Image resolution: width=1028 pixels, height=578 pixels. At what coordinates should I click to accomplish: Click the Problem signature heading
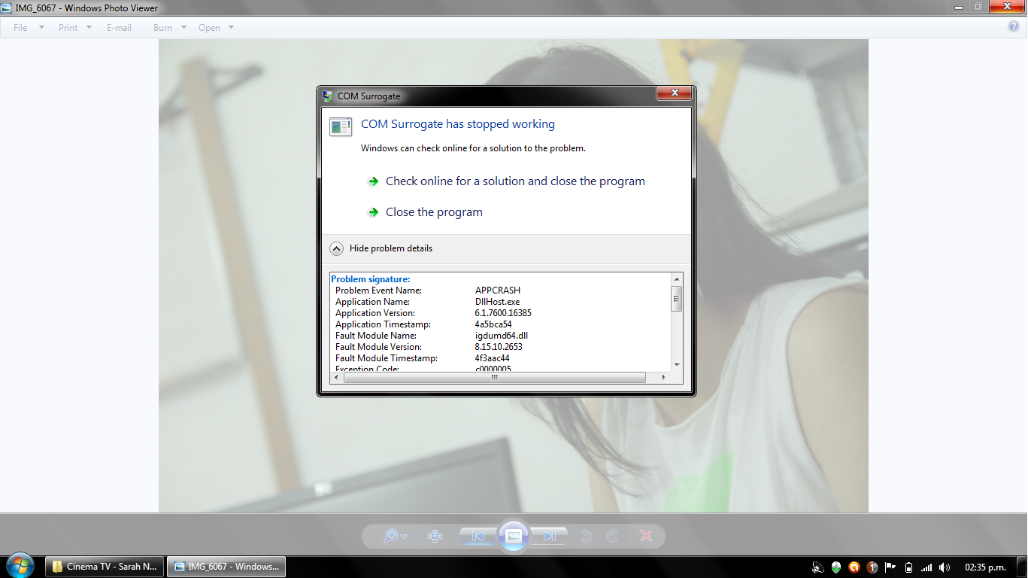(x=371, y=279)
